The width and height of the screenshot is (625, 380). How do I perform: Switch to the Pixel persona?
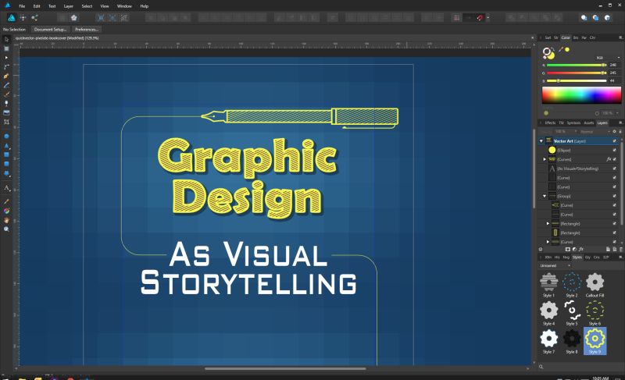(23, 18)
